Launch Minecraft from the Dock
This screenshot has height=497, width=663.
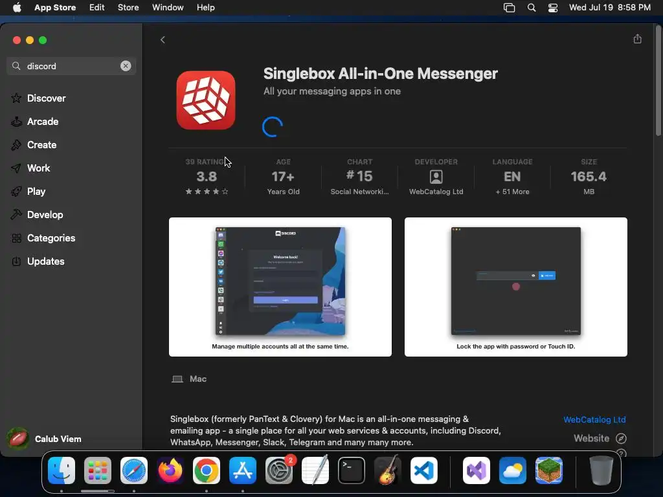[x=549, y=470]
